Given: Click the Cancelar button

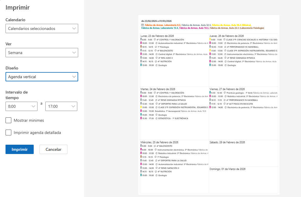Looking at the screenshot, I should (x=53, y=149).
